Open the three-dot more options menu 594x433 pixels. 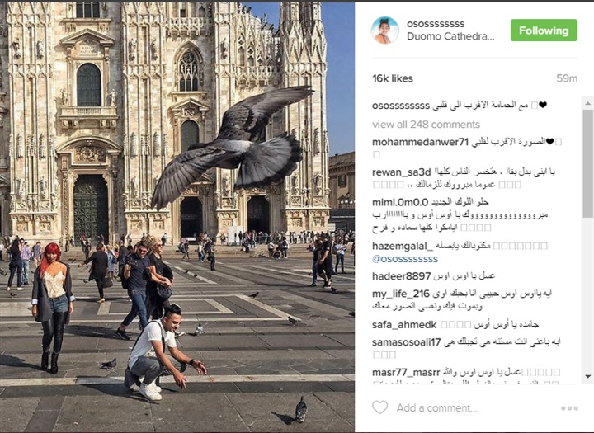click(569, 408)
